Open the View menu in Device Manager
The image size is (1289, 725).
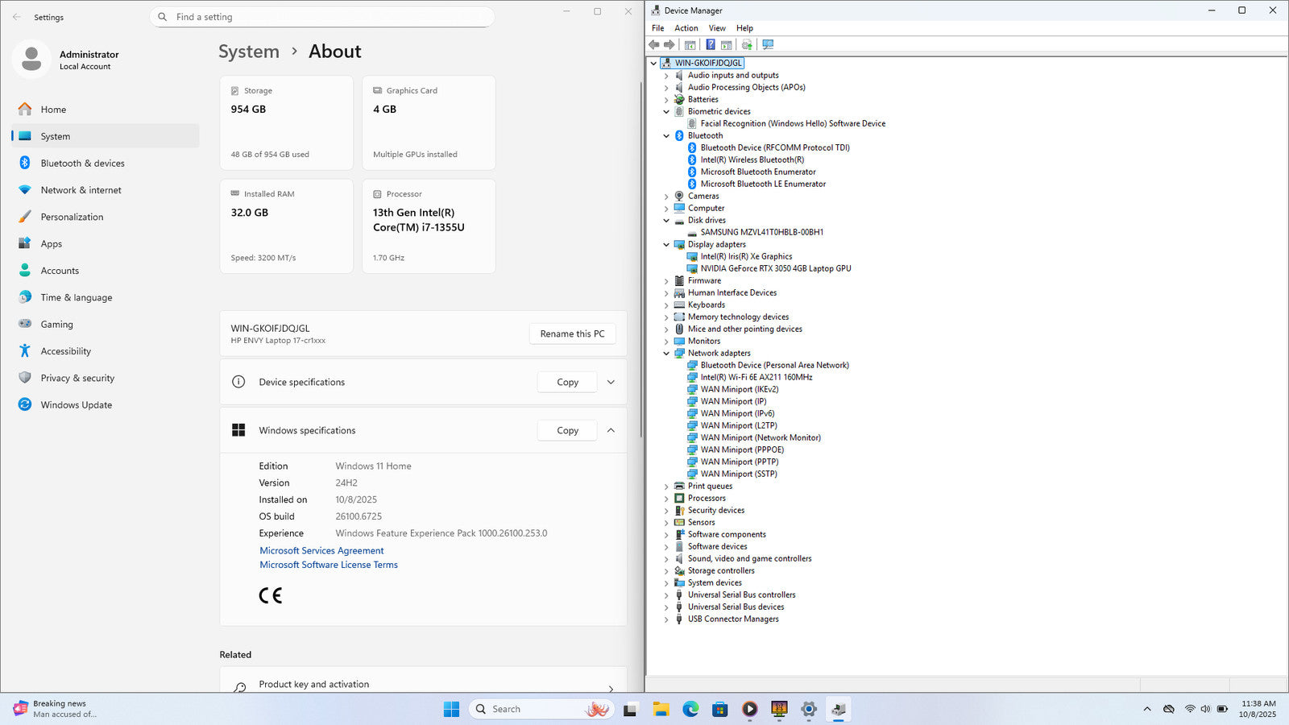716,28
